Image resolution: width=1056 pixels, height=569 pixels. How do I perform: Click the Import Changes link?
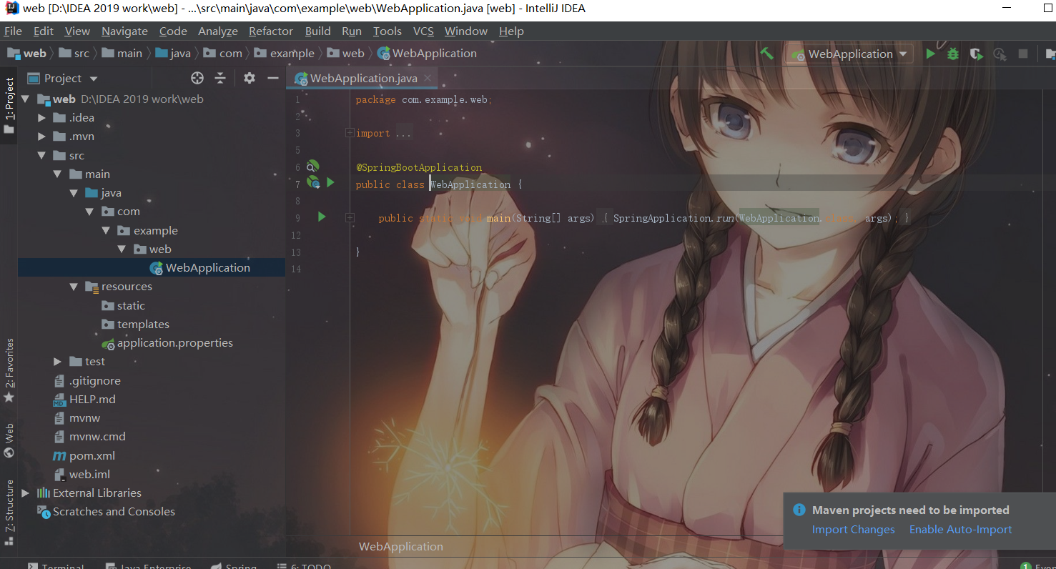pyautogui.click(x=853, y=530)
